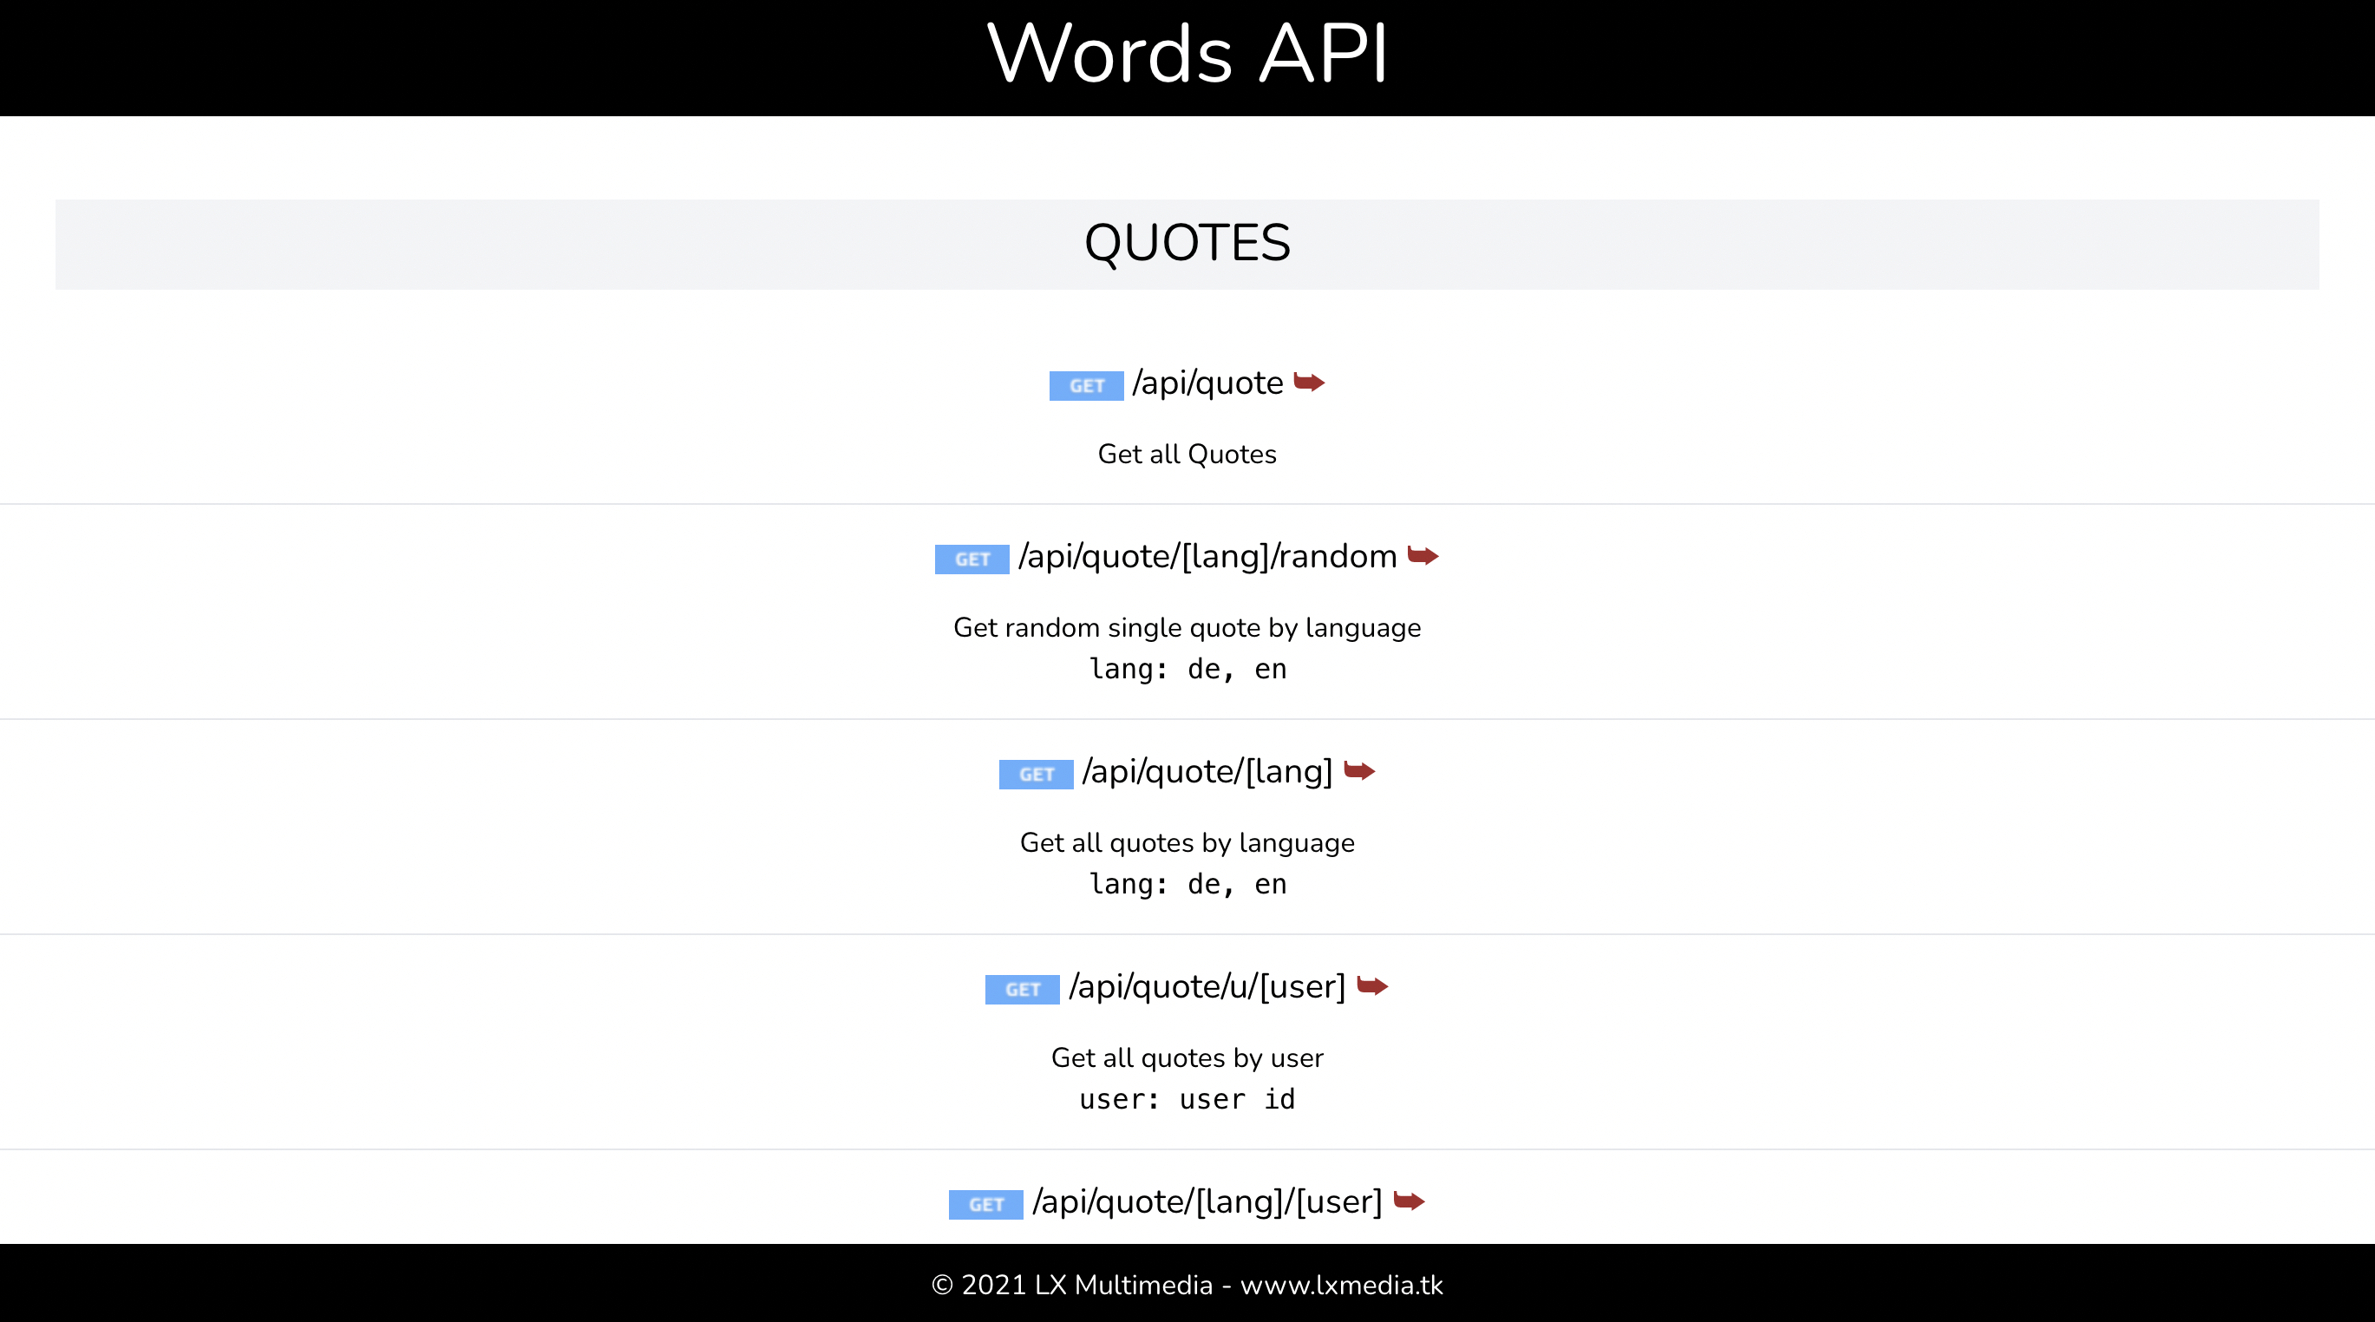Click 'Get random single quote by language' text

tap(1187, 627)
